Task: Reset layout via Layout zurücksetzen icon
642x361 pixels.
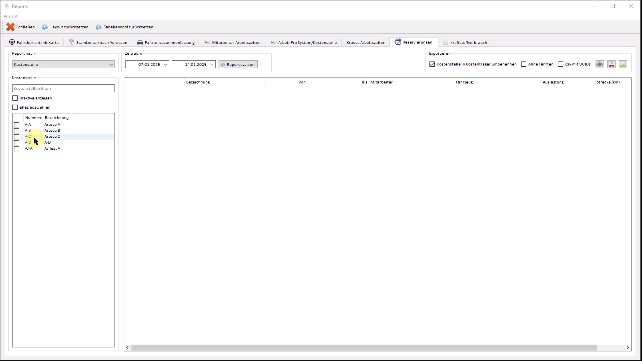Action: pyautogui.click(x=45, y=27)
